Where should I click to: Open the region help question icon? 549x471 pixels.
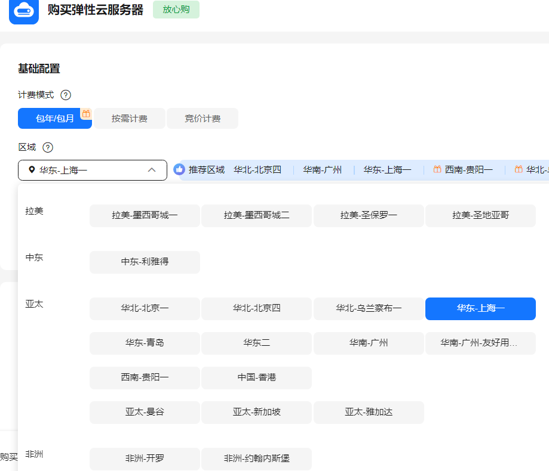tap(48, 147)
